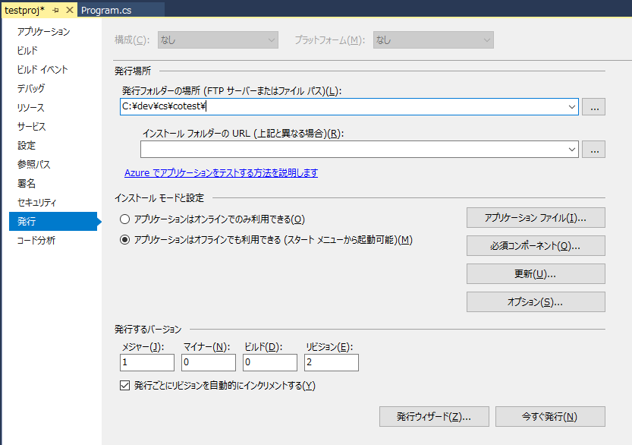Click 今すぐ発行 publish now button

550,416
